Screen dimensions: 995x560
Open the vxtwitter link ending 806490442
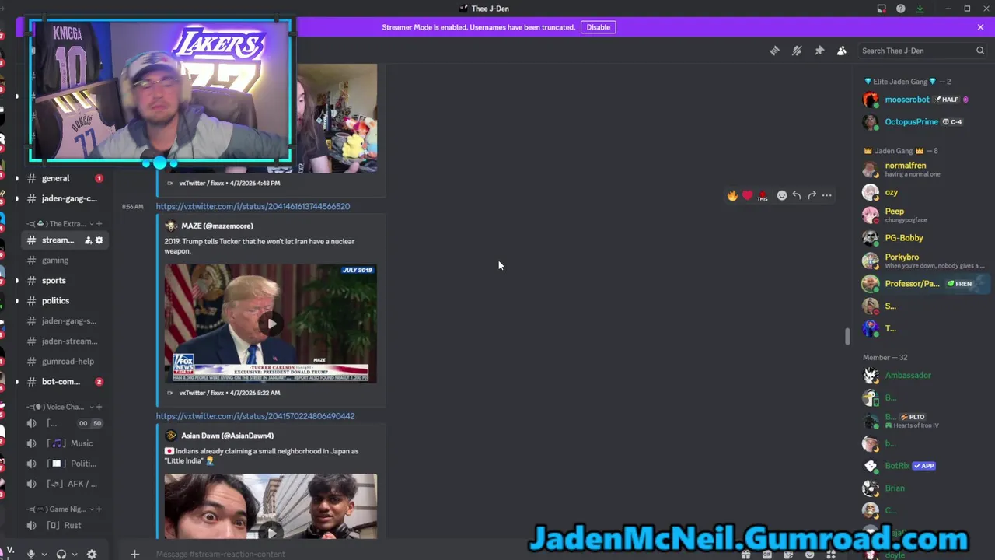255,416
